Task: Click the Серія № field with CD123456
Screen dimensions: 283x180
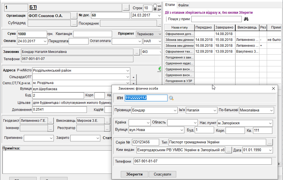Action: pyautogui.click(x=145, y=142)
